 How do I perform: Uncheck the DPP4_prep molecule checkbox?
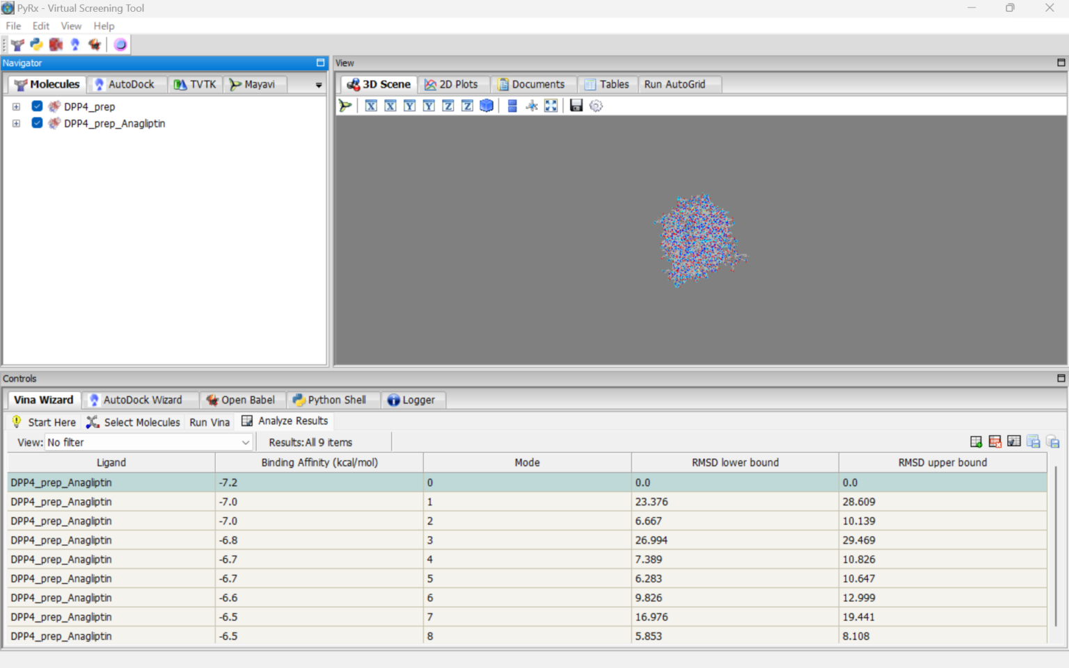(37, 106)
